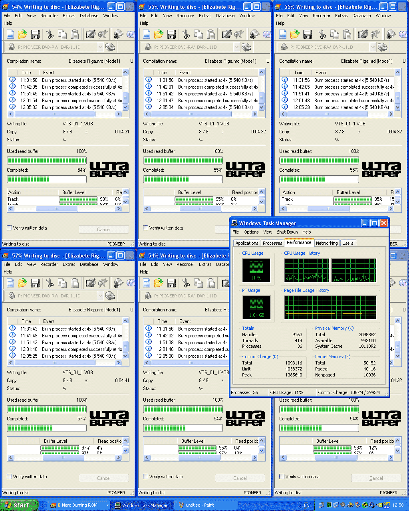Expand the 6 Nero Burning ROM taskbar group
Viewport: 409px width, 511px height.
(107, 505)
